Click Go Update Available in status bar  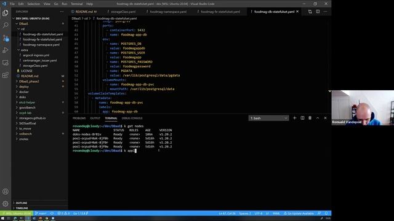pyautogui.click(x=299, y=214)
